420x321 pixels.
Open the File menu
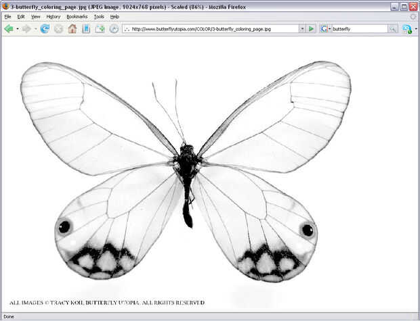click(7, 17)
